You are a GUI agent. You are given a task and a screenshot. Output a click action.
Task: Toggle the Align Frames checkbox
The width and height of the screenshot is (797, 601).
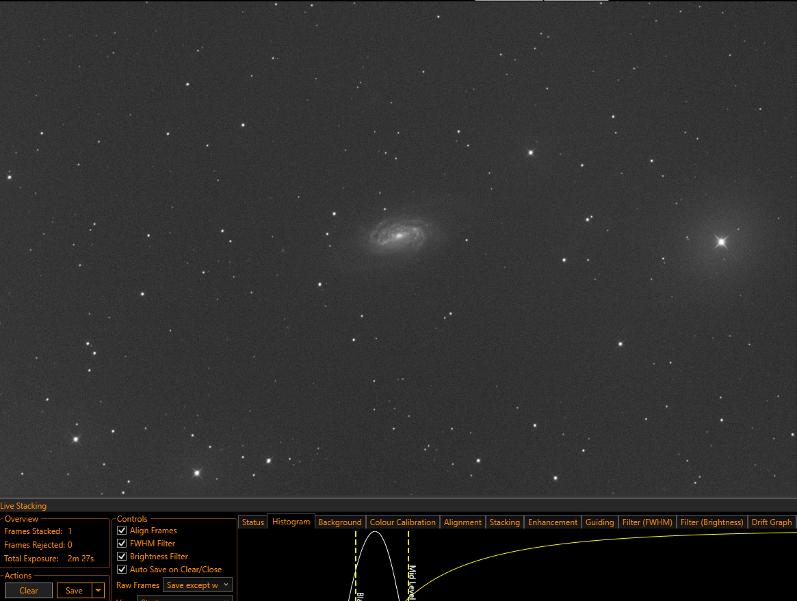tap(122, 531)
